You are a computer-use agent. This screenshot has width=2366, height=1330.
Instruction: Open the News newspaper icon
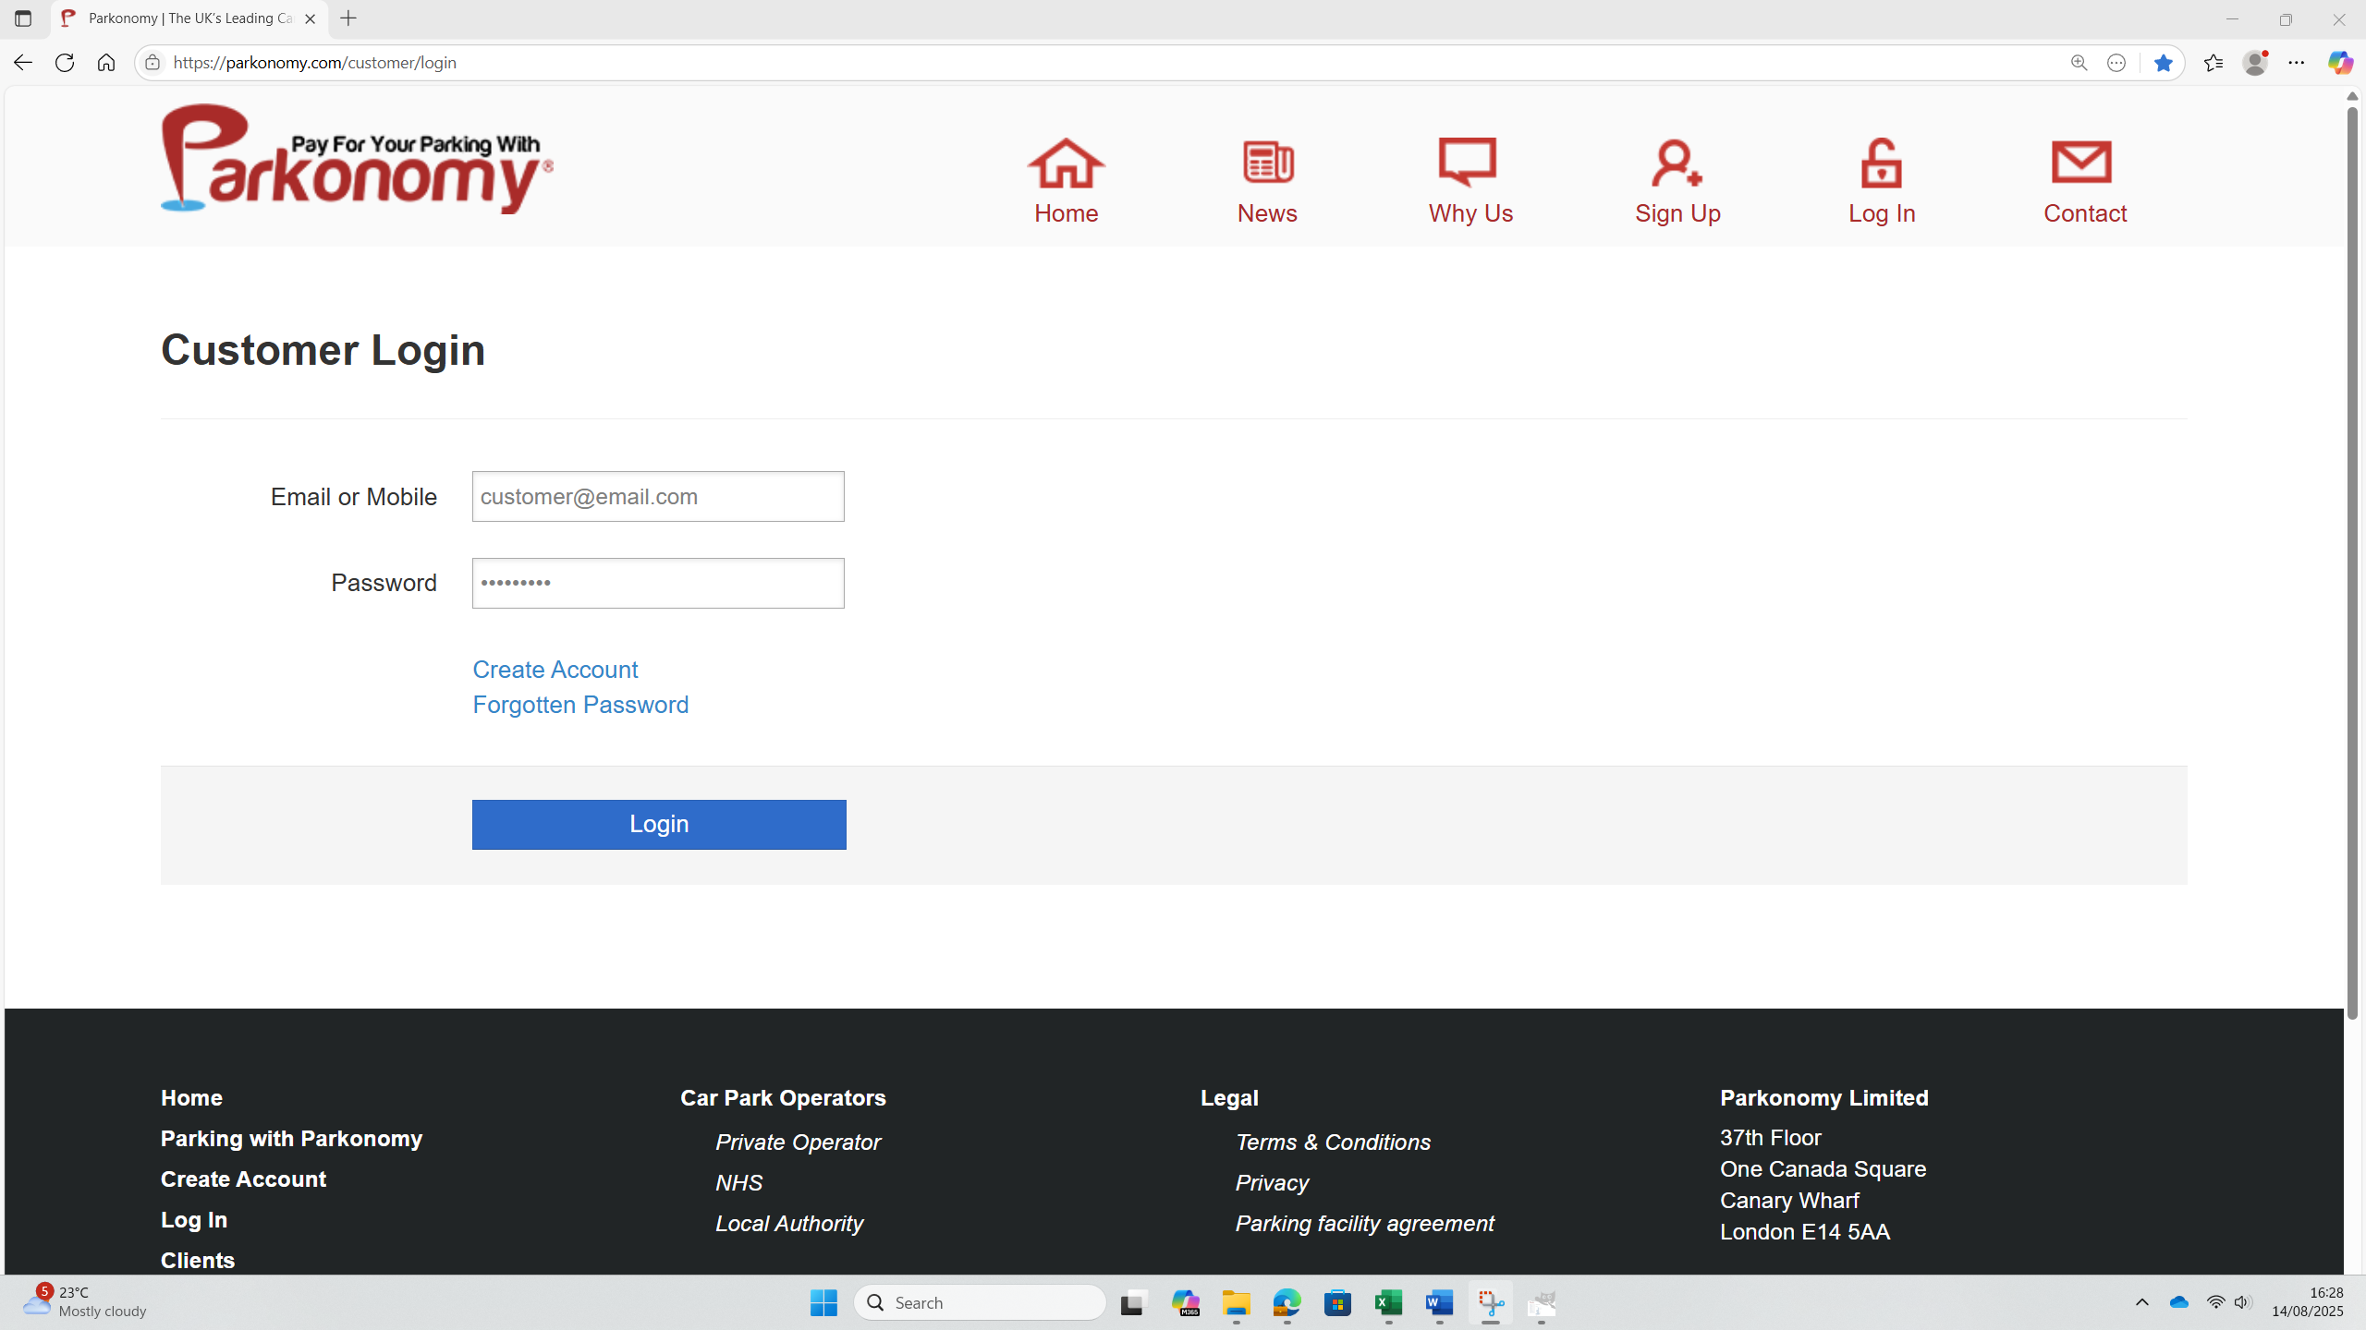coord(1268,163)
